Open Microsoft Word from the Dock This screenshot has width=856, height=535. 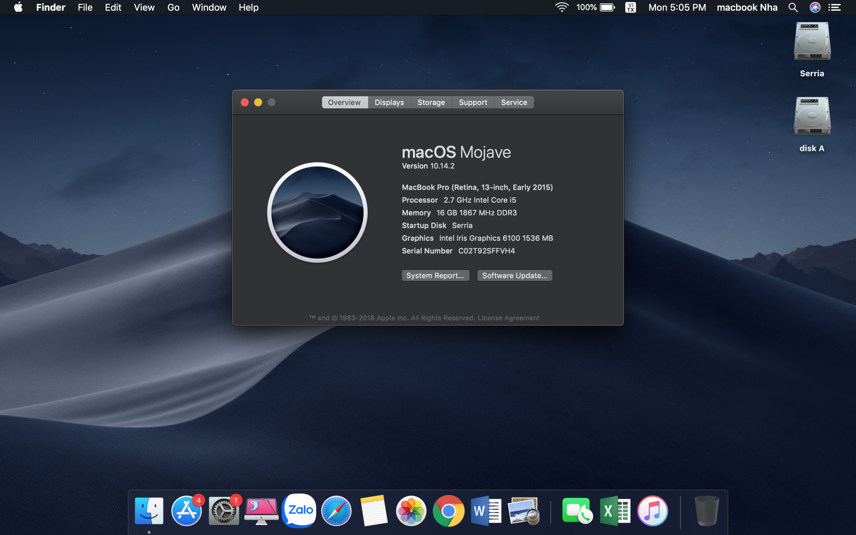click(x=486, y=511)
